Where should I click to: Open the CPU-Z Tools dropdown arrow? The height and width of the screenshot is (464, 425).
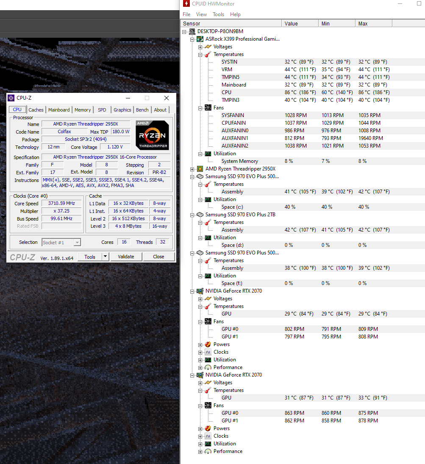(105, 257)
